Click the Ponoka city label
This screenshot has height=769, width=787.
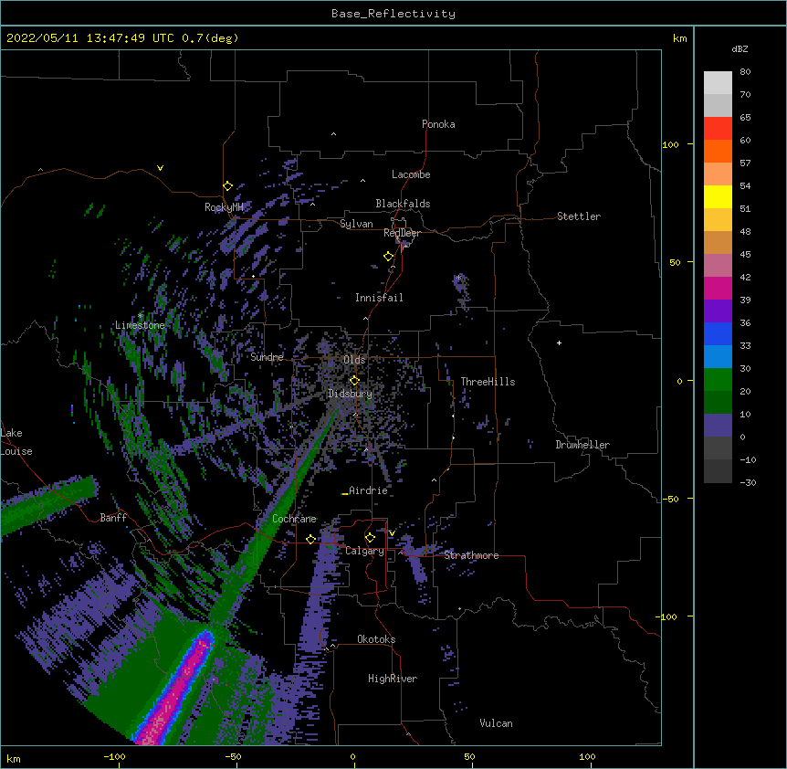[438, 124]
